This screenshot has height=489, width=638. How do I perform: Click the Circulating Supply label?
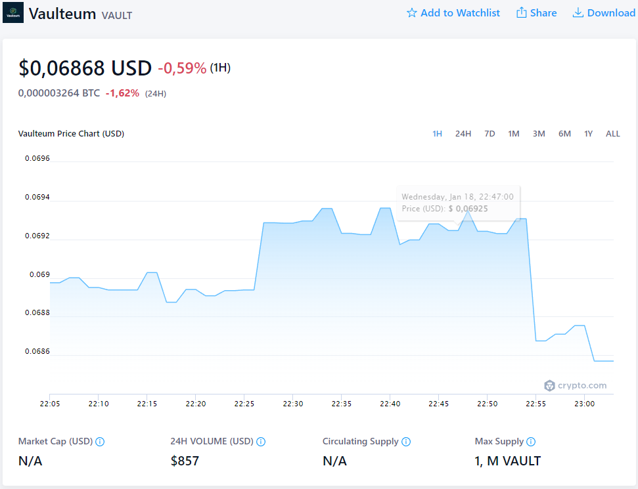coord(361,442)
